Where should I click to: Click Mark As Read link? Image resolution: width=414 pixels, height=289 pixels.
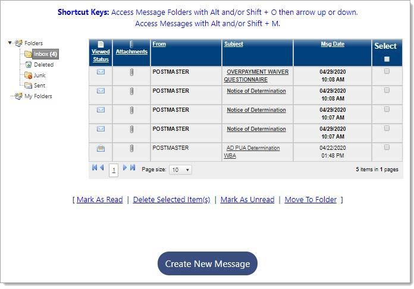point(99,200)
